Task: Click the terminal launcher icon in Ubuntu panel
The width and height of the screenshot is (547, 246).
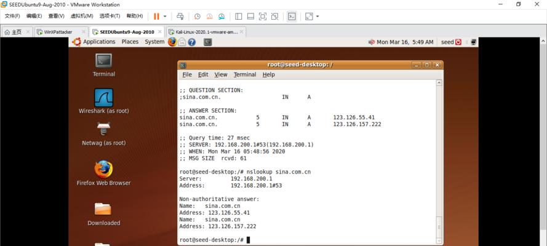Action: pos(207,42)
